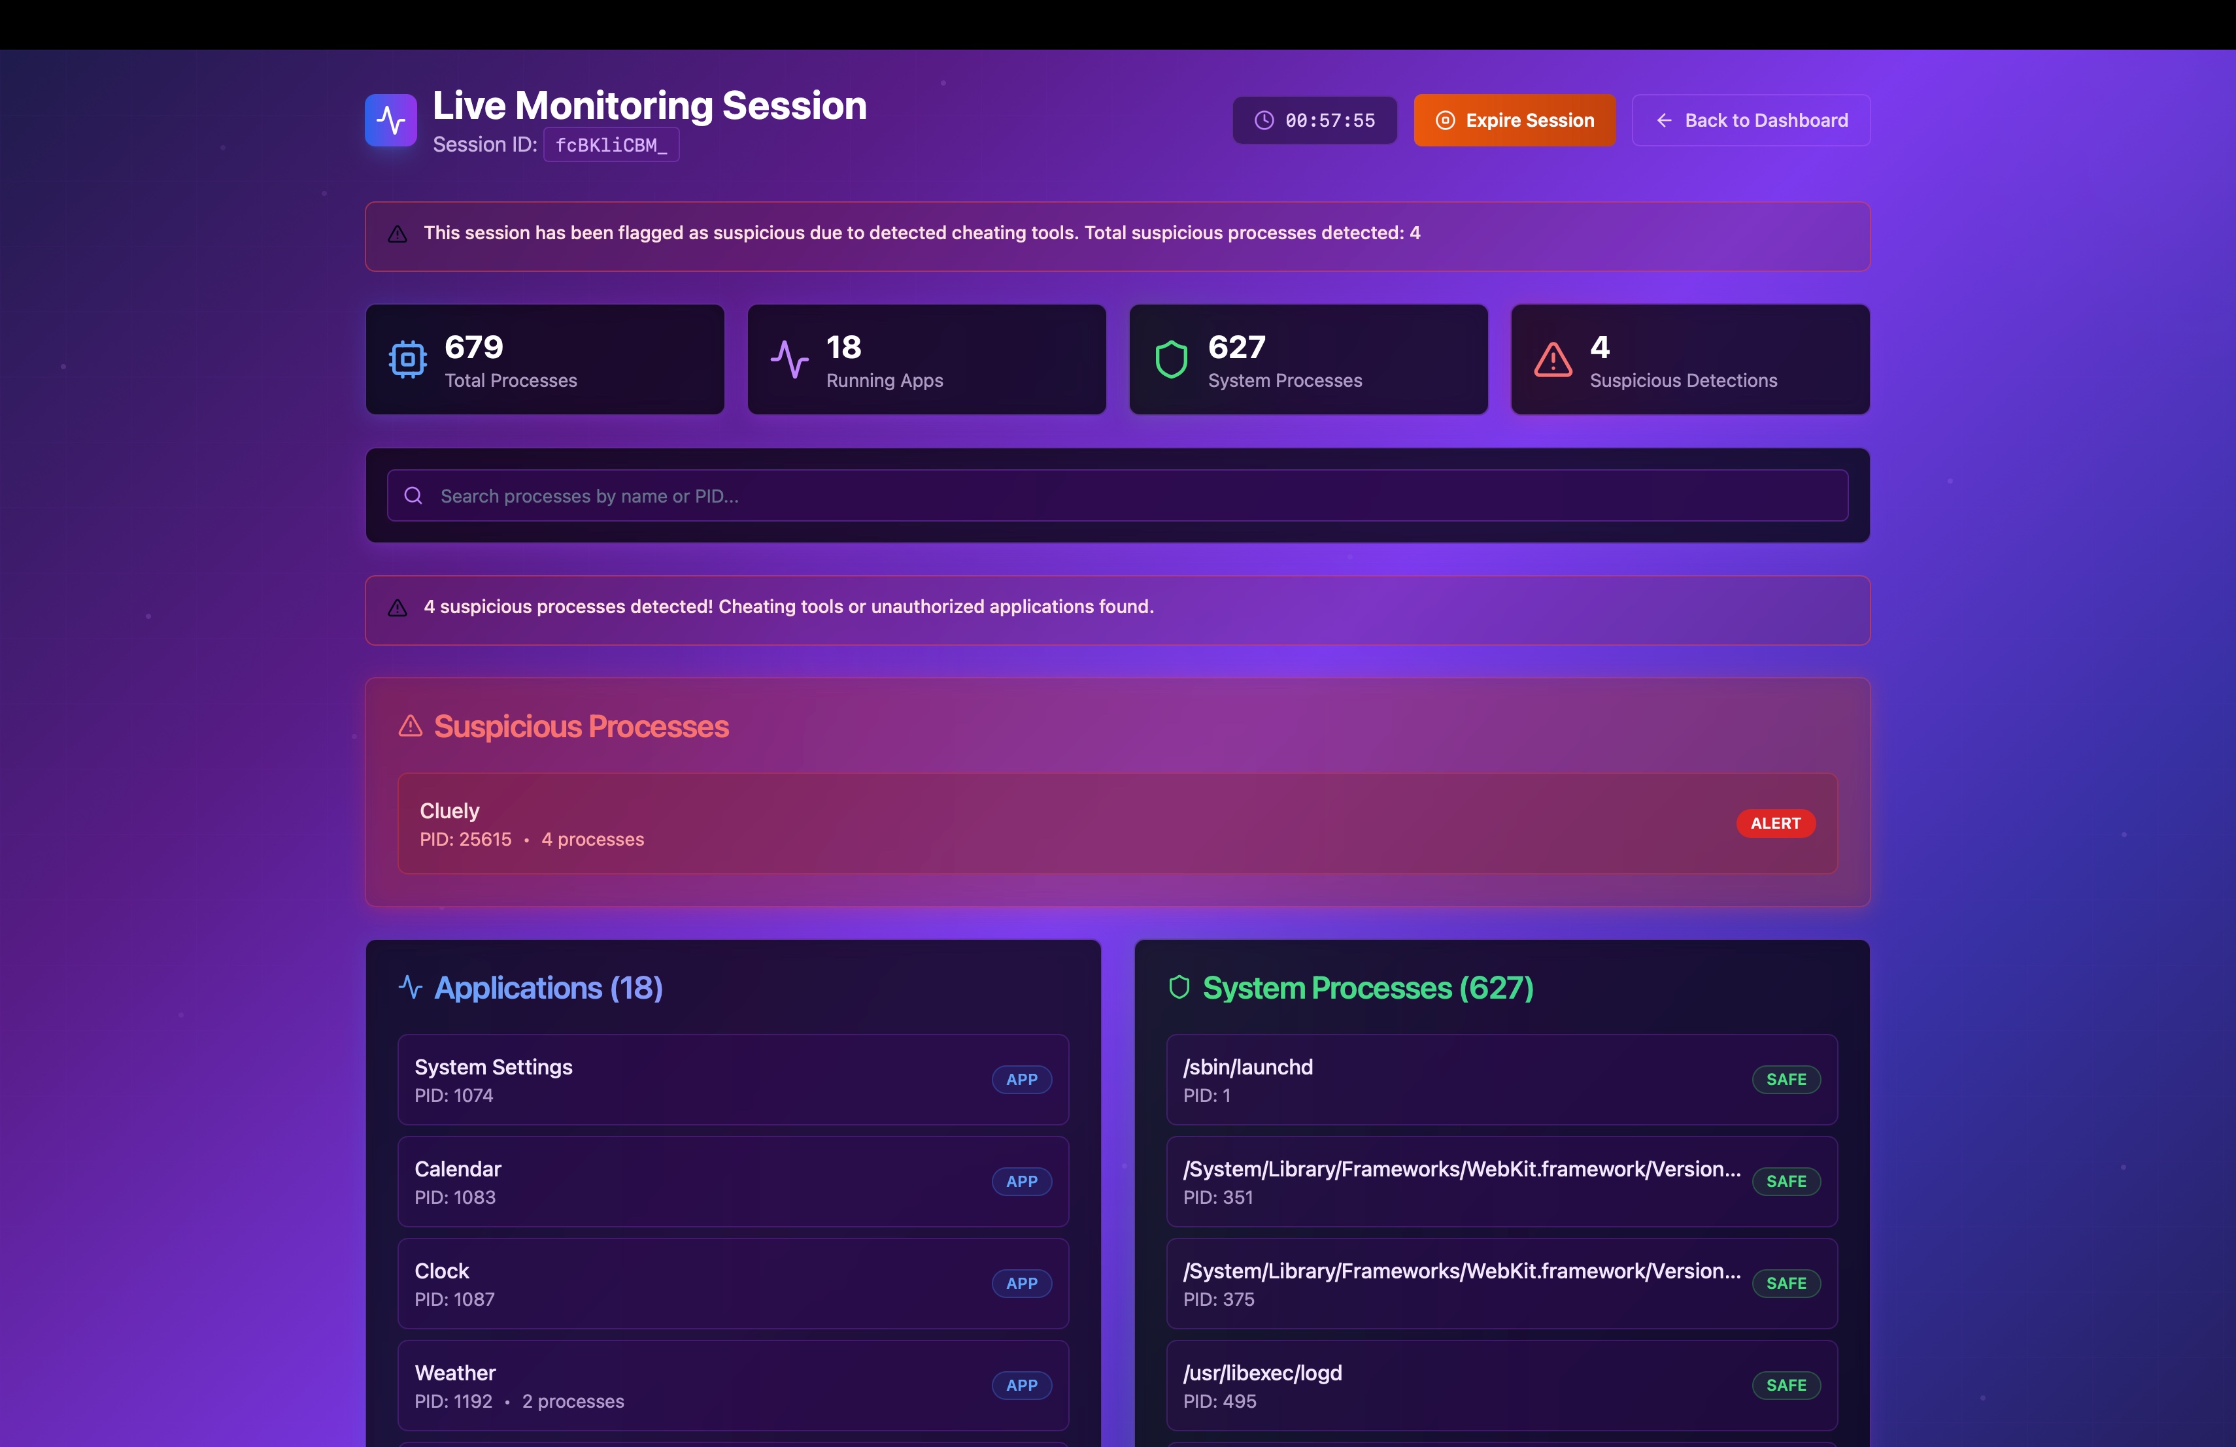
Task: Select the WebKit framework process PID 351
Action: point(1501,1181)
